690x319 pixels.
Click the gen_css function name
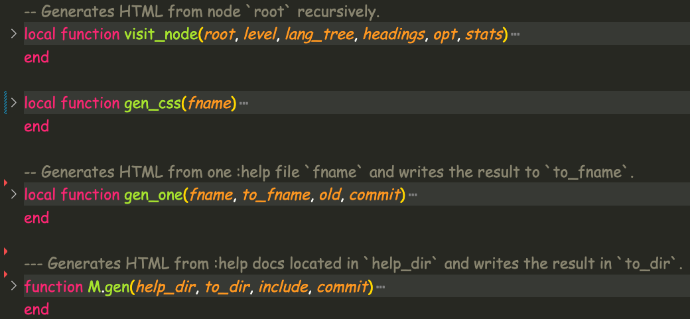pyautogui.click(x=153, y=103)
